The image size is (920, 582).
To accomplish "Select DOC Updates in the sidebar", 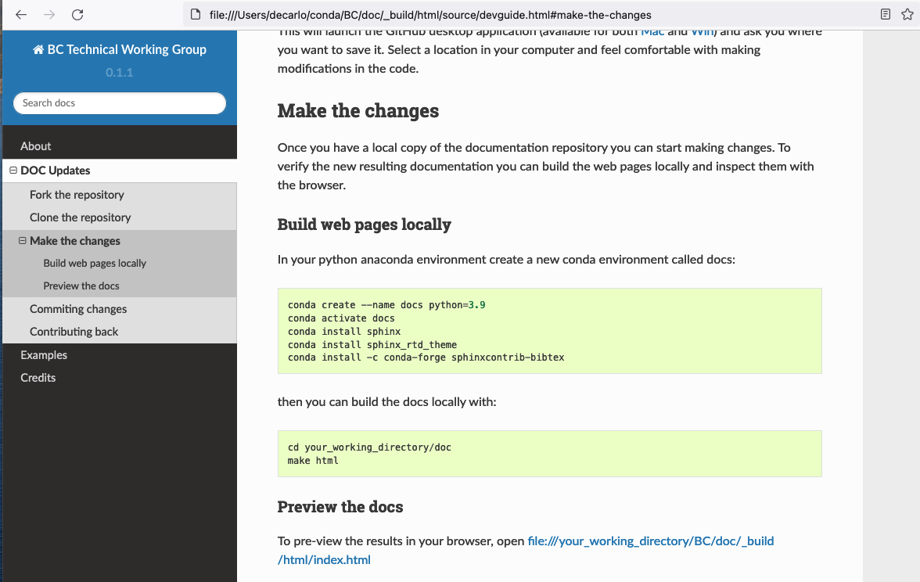I will click(55, 171).
